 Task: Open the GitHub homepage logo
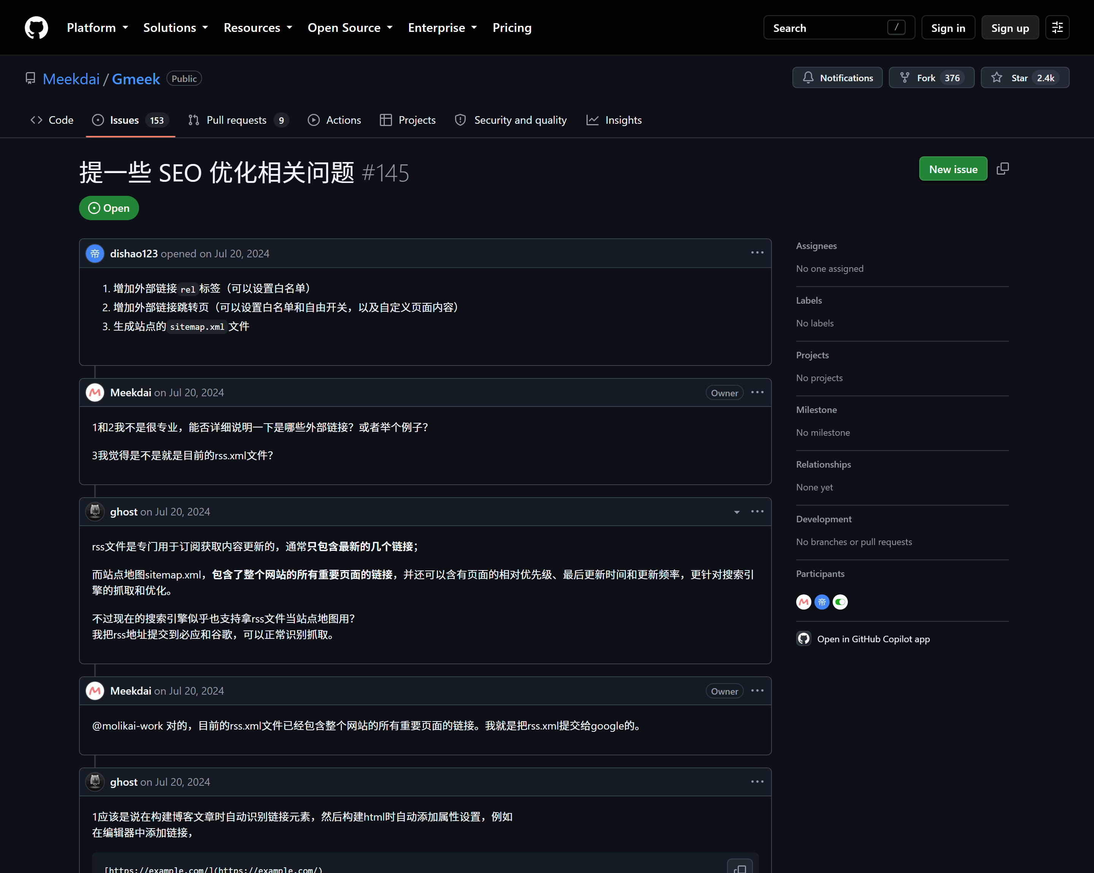pos(36,27)
